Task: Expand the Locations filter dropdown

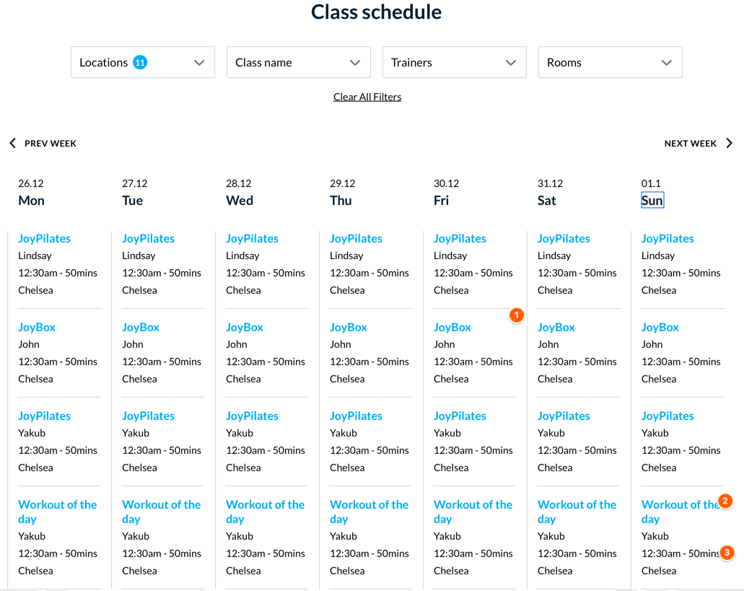Action: pos(143,62)
